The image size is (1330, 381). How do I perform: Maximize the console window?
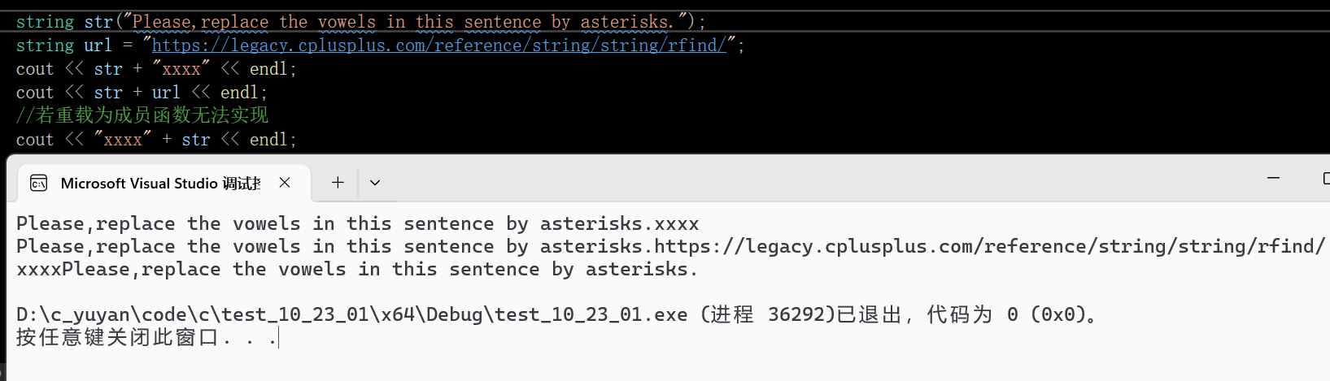point(1326,178)
